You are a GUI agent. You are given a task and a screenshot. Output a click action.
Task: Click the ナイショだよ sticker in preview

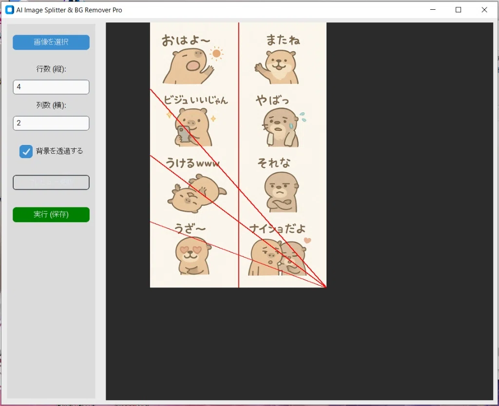[279, 249]
